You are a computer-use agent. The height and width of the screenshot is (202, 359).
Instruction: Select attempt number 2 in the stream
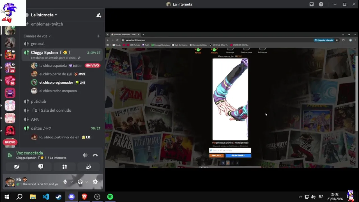tap(228, 163)
